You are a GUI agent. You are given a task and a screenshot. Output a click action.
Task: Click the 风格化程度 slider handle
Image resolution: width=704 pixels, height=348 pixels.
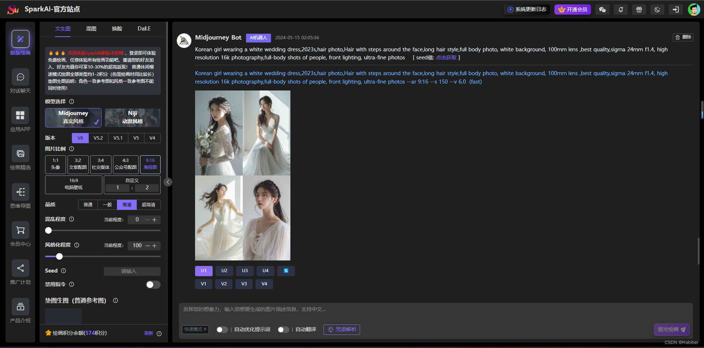click(x=59, y=256)
